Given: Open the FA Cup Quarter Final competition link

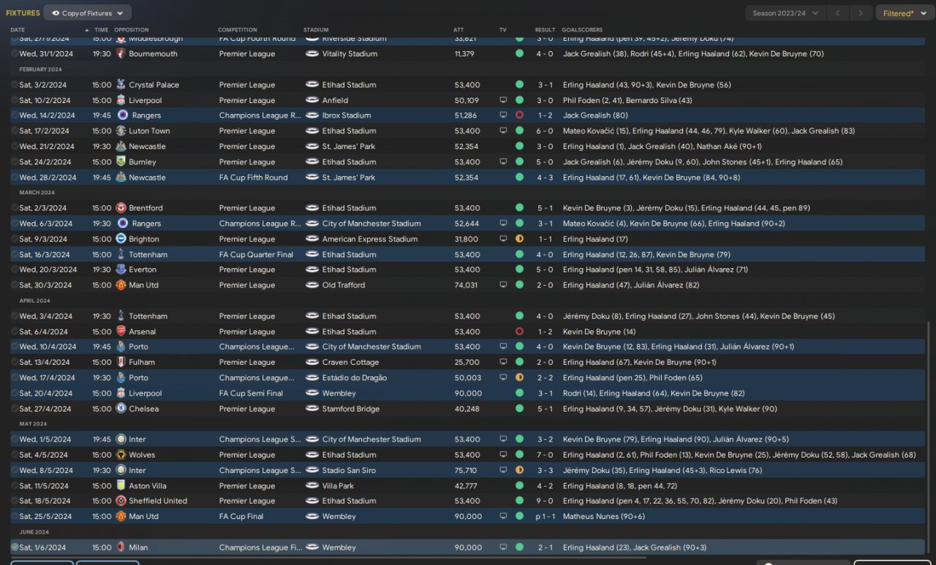Looking at the screenshot, I should (x=257, y=254).
